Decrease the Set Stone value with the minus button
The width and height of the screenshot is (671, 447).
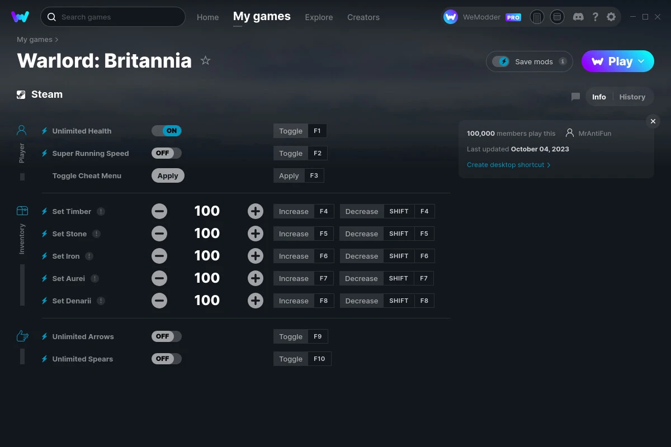click(x=159, y=233)
